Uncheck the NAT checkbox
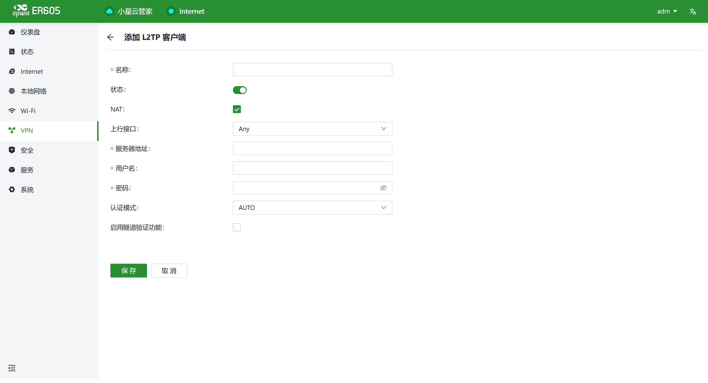 point(237,109)
